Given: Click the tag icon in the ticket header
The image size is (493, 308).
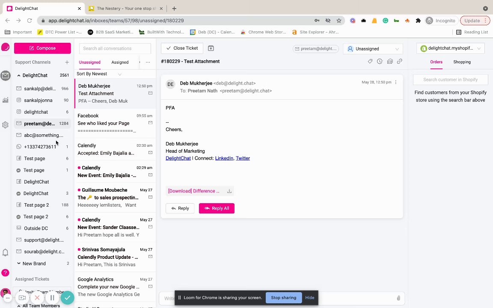Looking at the screenshot, I should [x=370, y=61].
